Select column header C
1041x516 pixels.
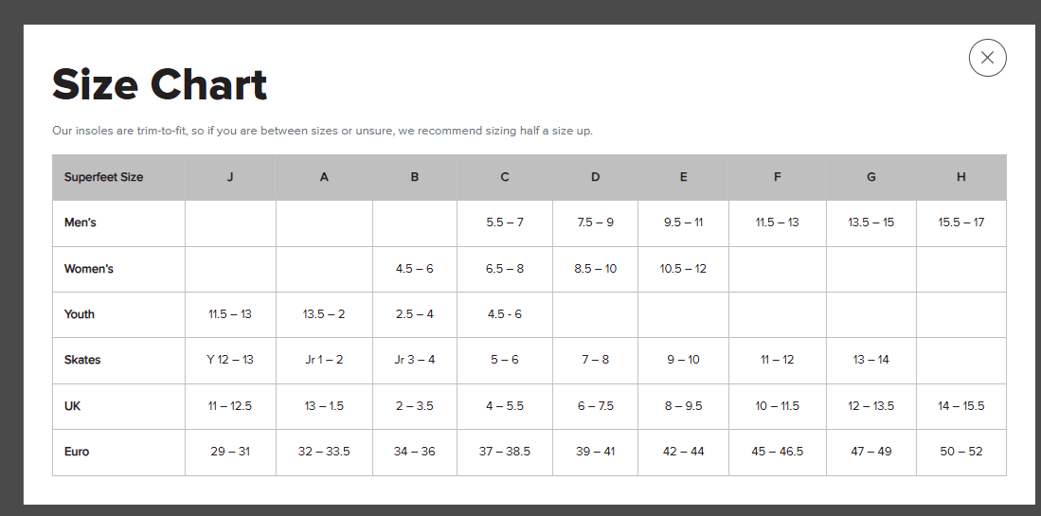coord(505,177)
